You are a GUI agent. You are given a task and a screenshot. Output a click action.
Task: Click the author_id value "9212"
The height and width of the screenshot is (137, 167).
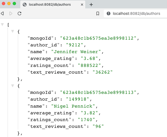pyautogui.click(x=74, y=45)
